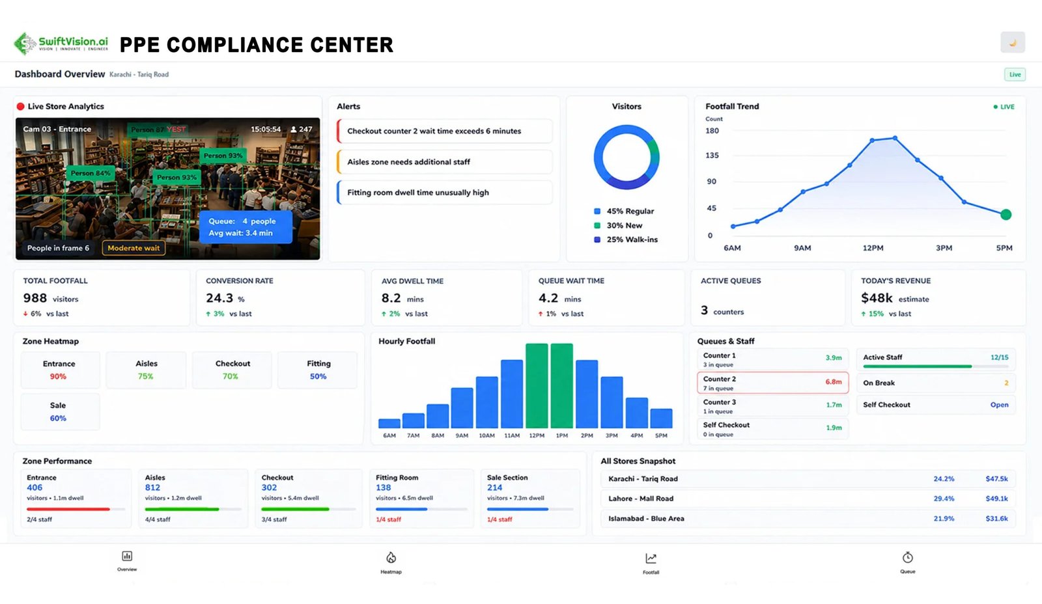Select the Heatmap tab label
Screen dimensions: 1042x604
coord(391,572)
